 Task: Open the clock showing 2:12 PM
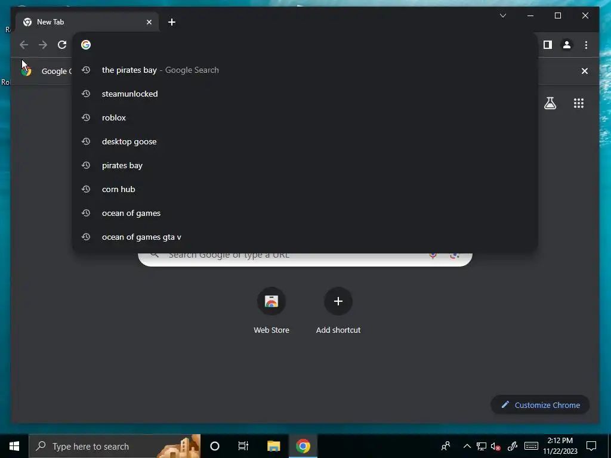[560, 446]
